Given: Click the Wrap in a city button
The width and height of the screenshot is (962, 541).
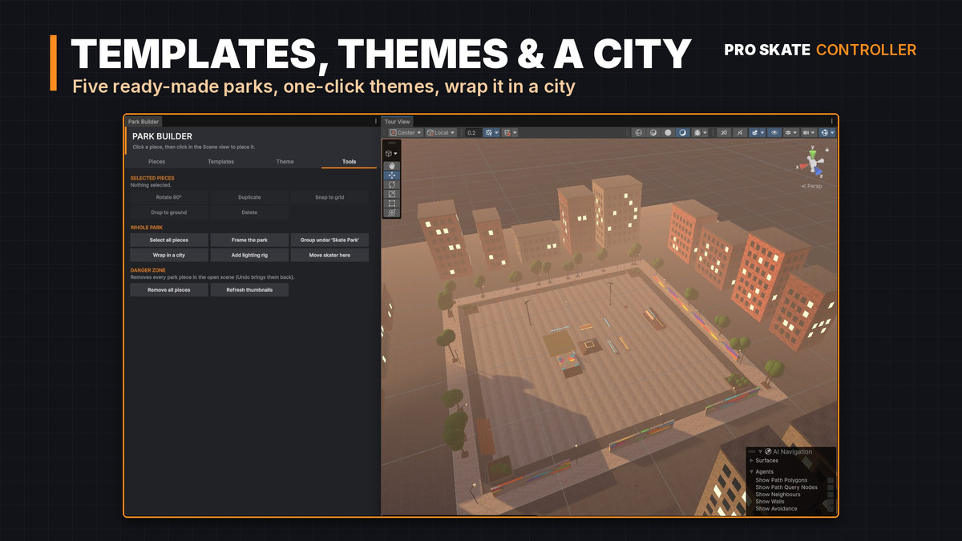Looking at the screenshot, I should (x=169, y=255).
